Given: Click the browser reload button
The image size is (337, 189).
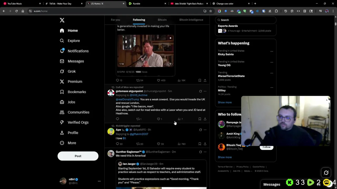Looking at the screenshot, I should pos(16,11).
